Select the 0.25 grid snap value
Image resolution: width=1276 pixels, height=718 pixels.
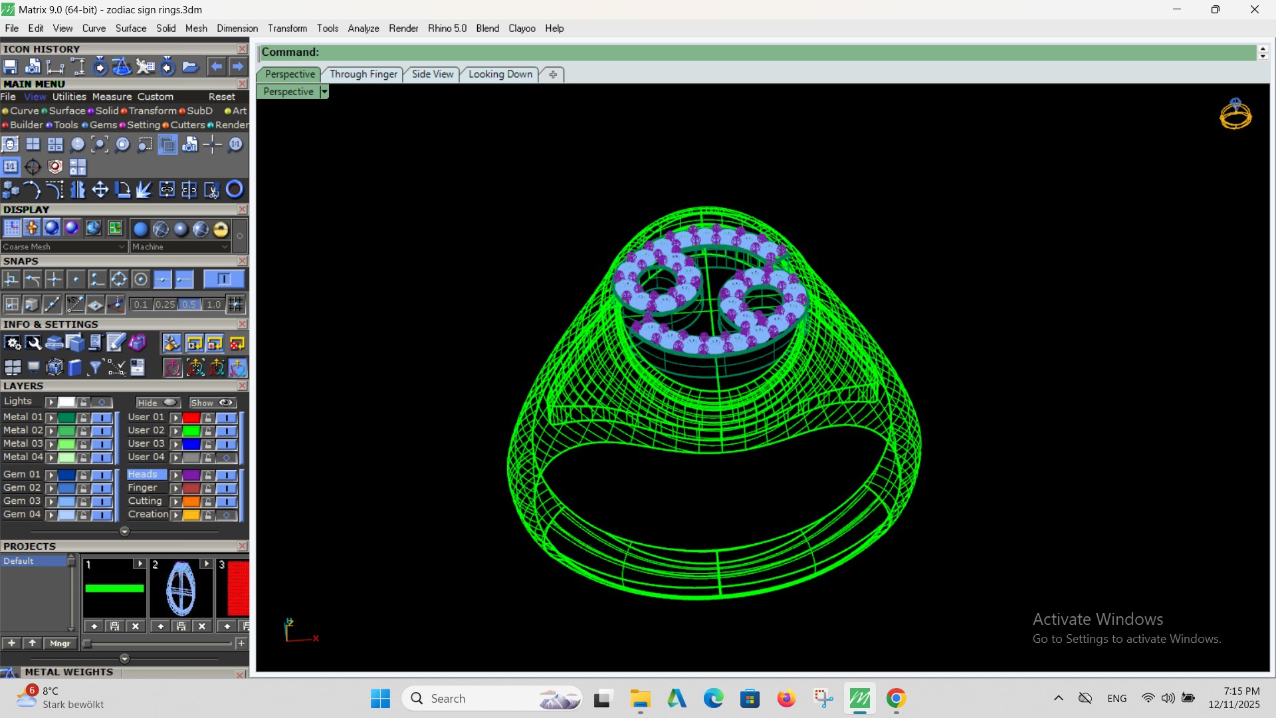click(165, 304)
